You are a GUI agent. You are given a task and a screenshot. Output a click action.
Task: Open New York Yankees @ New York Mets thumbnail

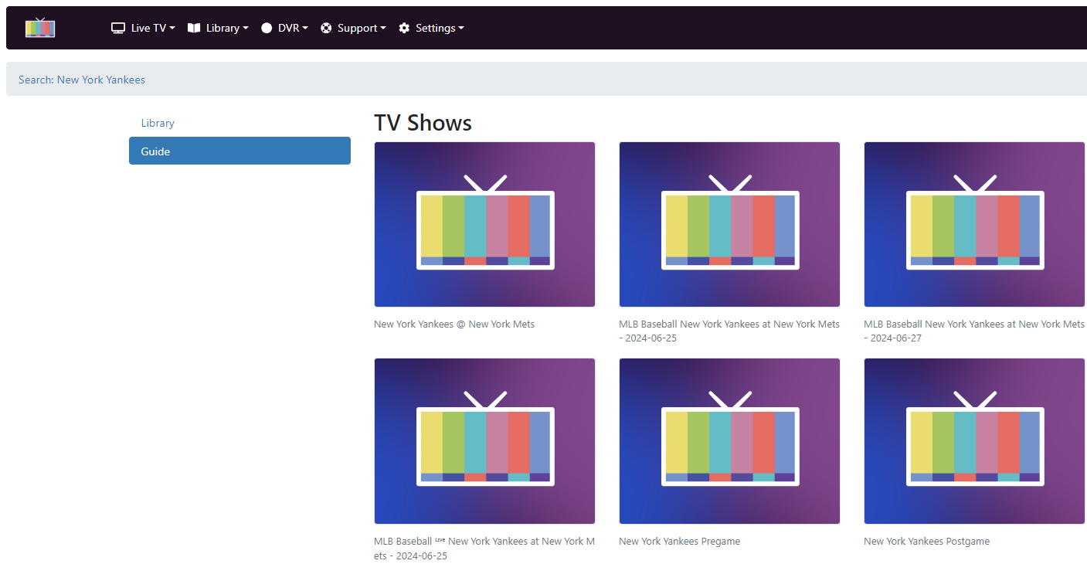pos(484,224)
